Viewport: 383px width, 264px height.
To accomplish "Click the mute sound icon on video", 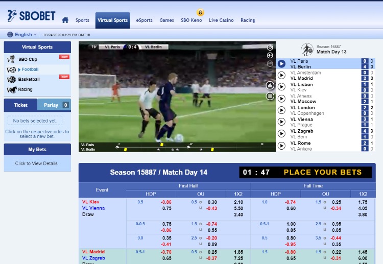I will [x=270, y=55].
